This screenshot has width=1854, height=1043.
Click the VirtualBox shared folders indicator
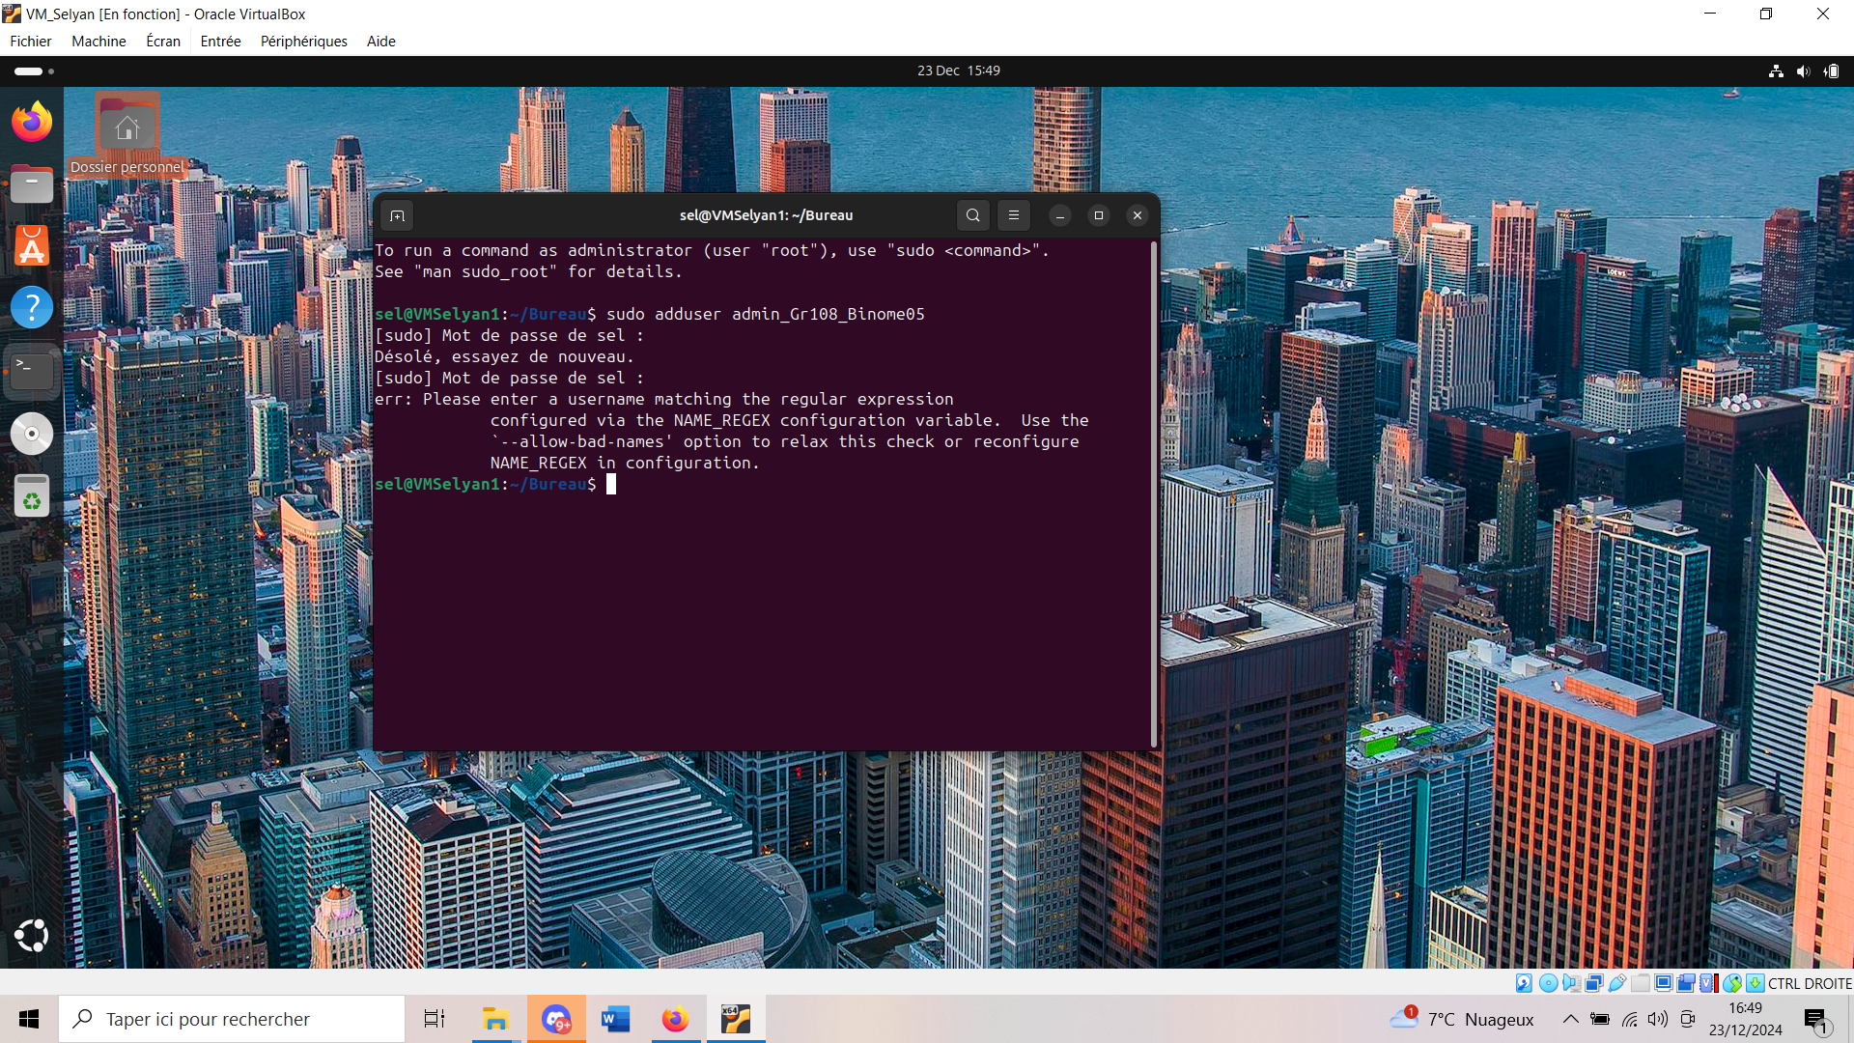pyautogui.click(x=1641, y=983)
